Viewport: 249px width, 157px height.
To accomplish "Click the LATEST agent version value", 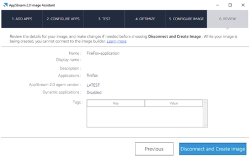I will 93,85.
